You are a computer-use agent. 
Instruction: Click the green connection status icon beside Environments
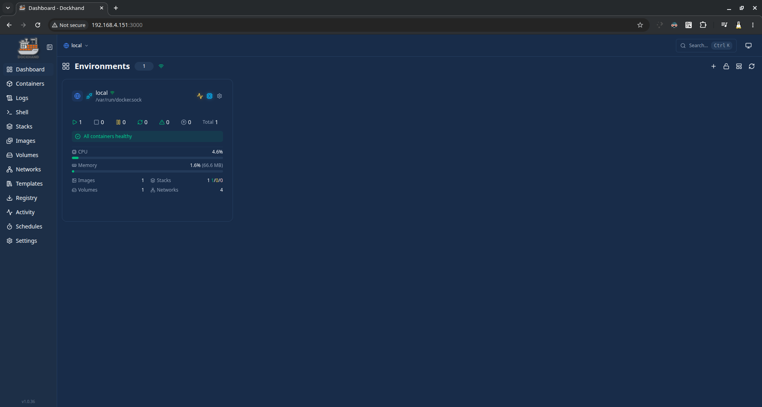[161, 66]
